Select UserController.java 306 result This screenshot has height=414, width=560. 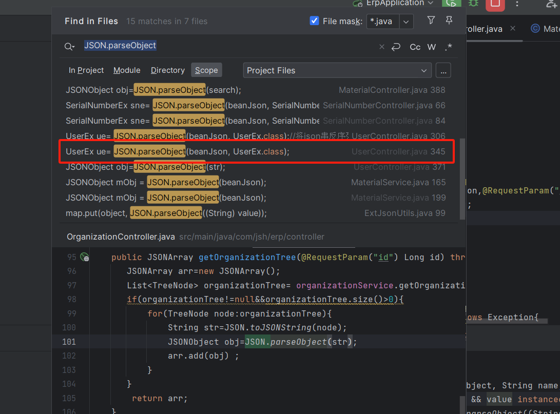[255, 136]
